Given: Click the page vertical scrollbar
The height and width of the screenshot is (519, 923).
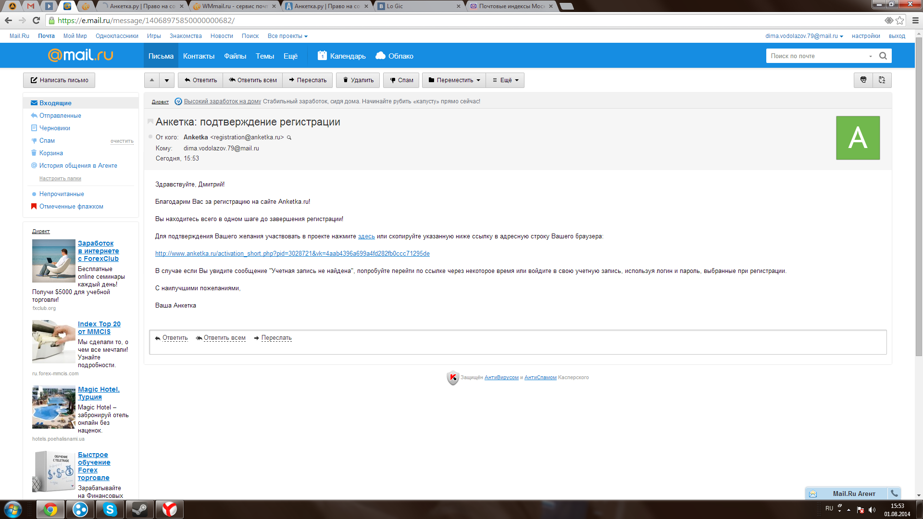Looking at the screenshot, I should point(919,196).
